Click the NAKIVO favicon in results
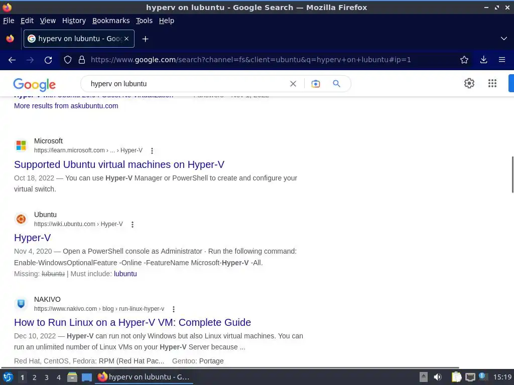The image size is (514, 385). (x=21, y=304)
